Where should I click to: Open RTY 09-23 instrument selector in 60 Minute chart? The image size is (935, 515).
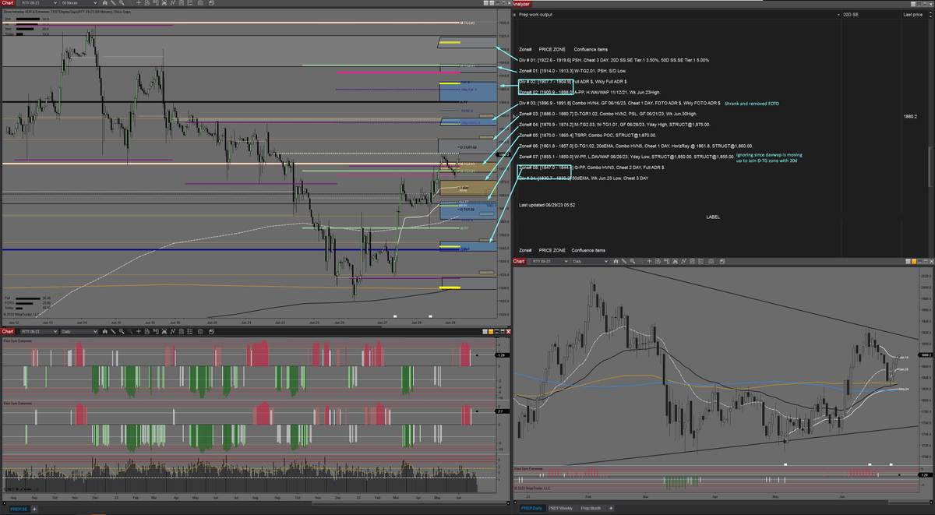click(39, 5)
